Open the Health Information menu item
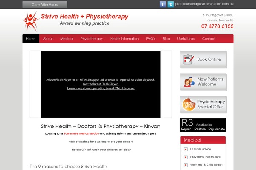 [125, 39]
